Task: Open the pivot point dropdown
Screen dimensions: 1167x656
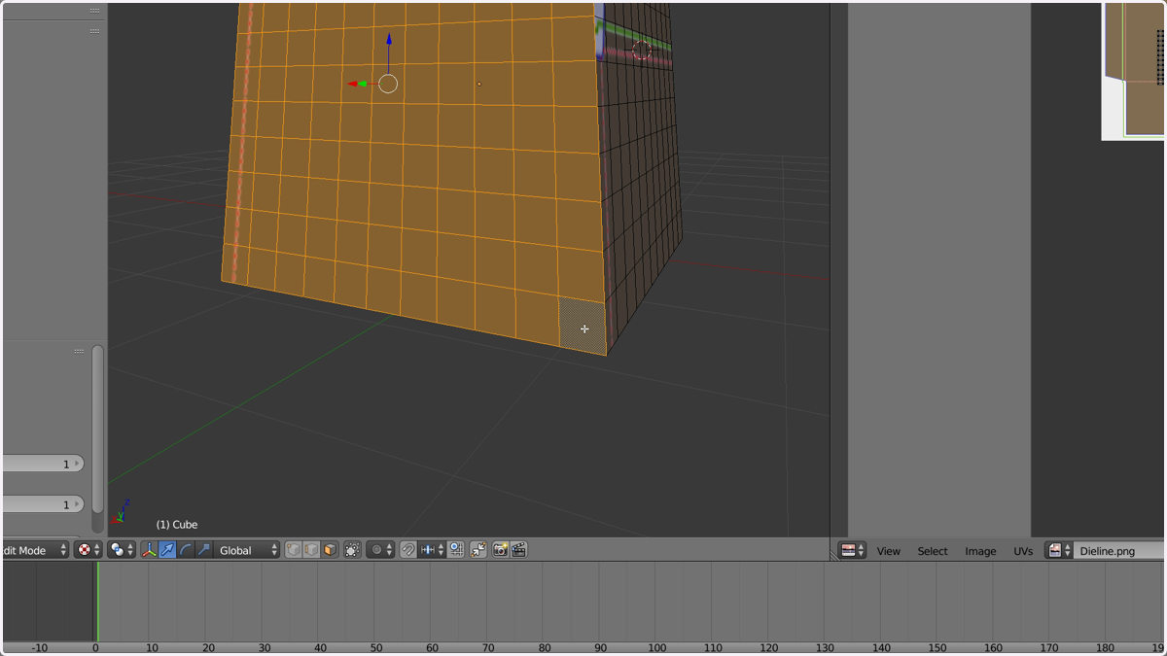Action: tap(122, 550)
